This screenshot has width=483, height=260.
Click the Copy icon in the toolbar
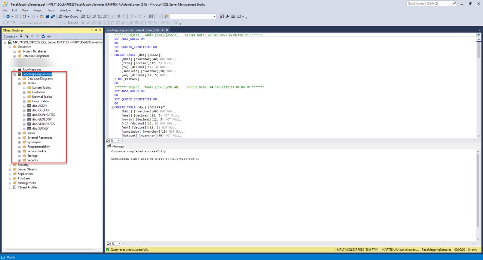pos(118,16)
